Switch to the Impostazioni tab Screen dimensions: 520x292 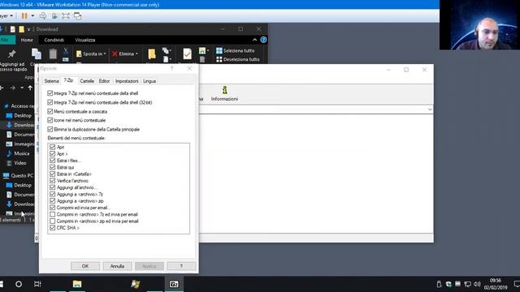pyautogui.click(x=127, y=81)
